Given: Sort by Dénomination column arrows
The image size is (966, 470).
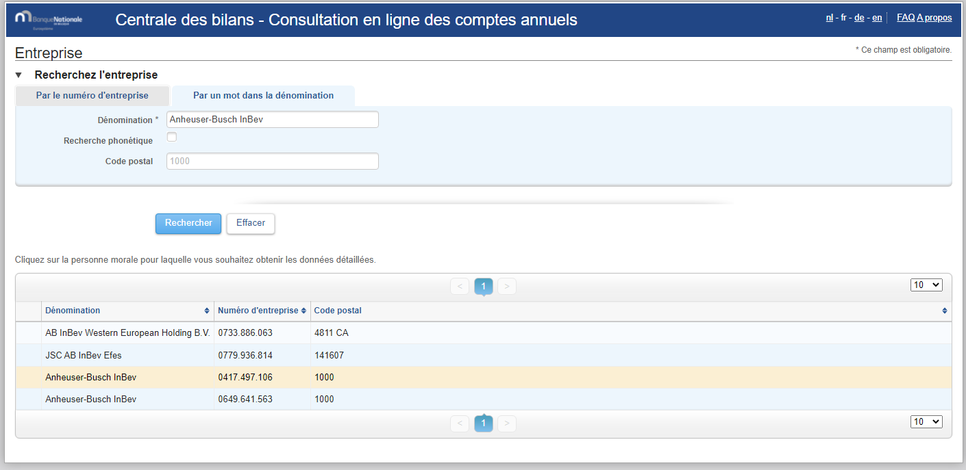Looking at the screenshot, I should pyautogui.click(x=207, y=311).
